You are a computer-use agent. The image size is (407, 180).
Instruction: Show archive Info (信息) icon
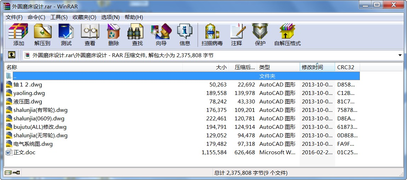click(185, 35)
